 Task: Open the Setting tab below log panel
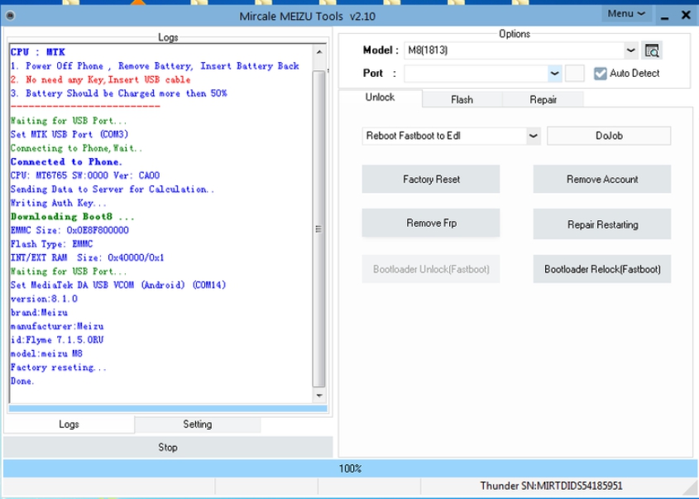tap(198, 424)
